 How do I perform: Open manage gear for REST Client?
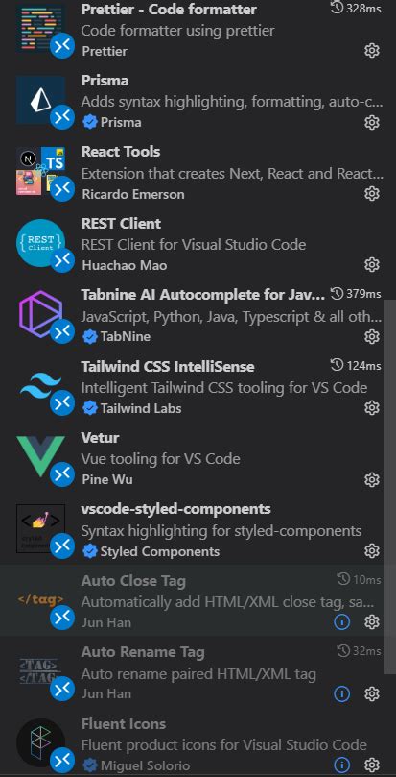tap(372, 265)
